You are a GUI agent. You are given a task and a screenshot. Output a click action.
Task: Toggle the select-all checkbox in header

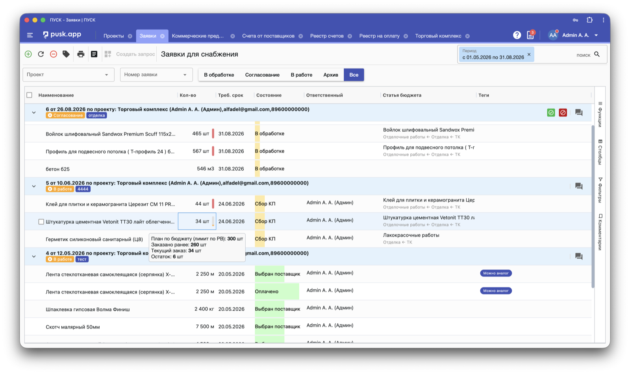pyautogui.click(x=29, y=95)
